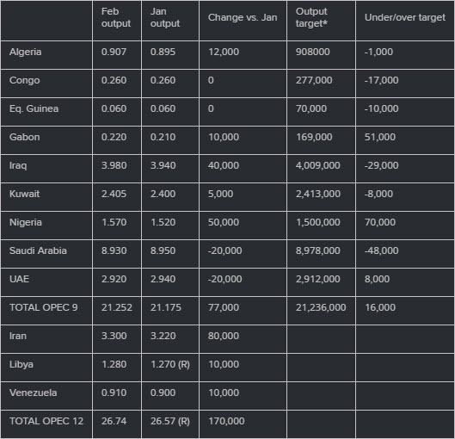Select Gabon's 51,000 over-target value
Viewport: 455px width, 439px height.
tap(380, 137)
